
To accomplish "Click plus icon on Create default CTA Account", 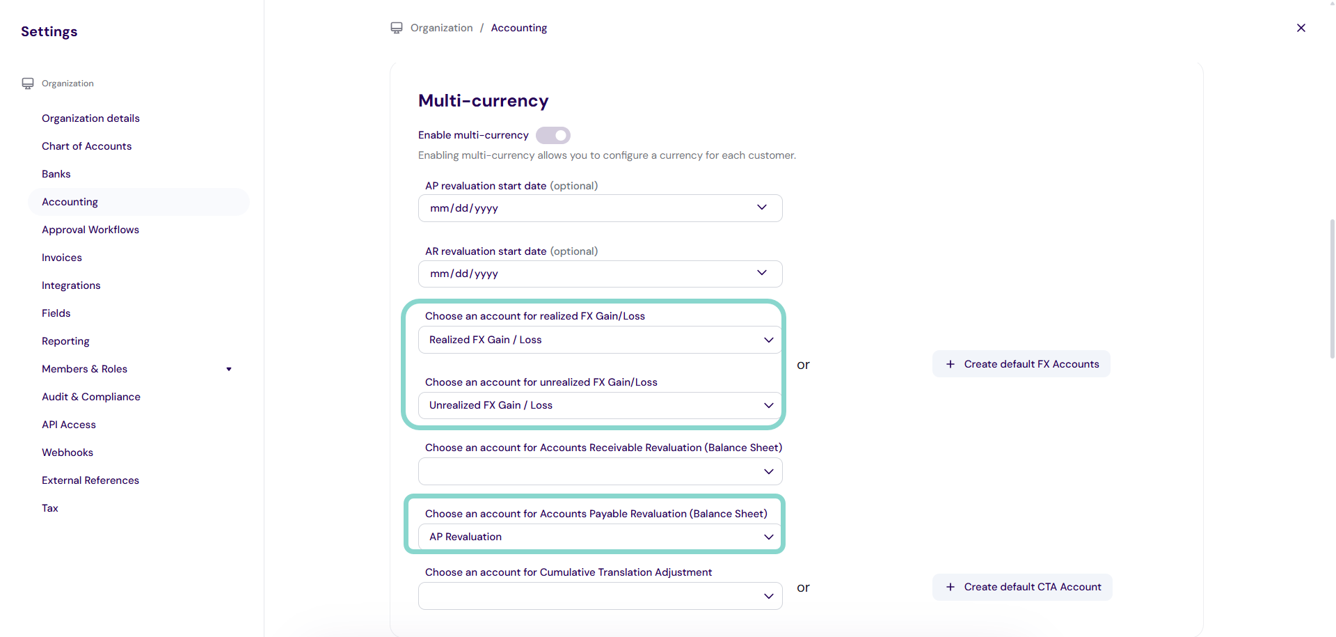I will [x=950, y=587].
